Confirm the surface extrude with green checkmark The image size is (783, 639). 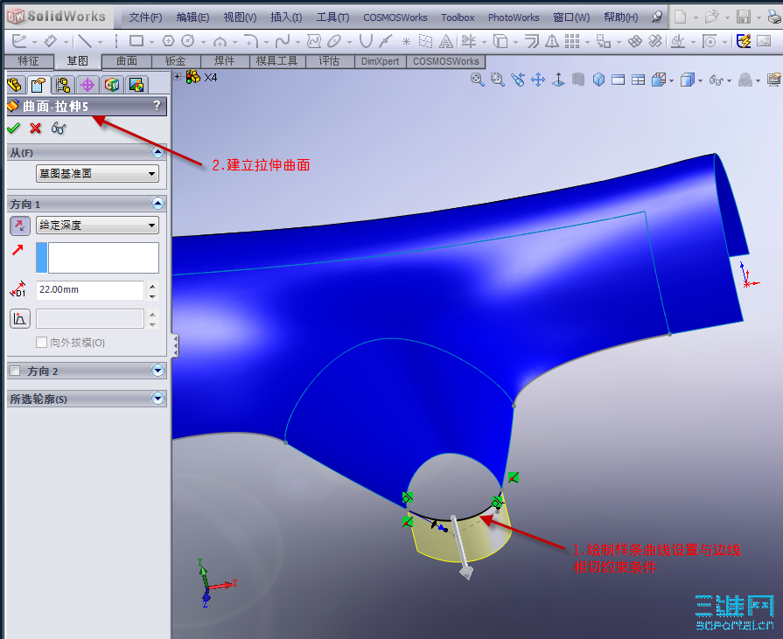[13, 128]
